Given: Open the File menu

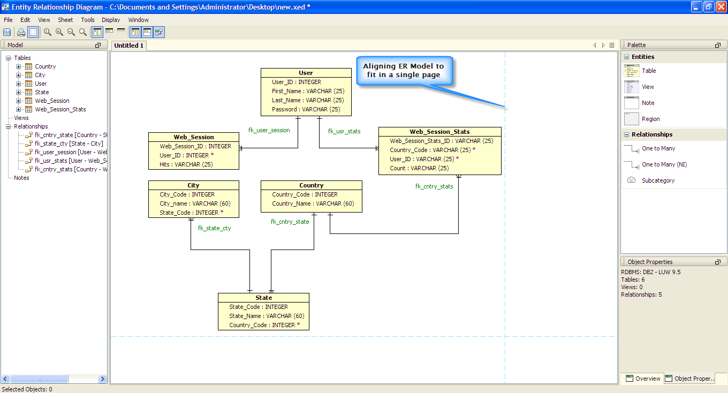Looking at the screenshot, I should [x=8, y=20].
